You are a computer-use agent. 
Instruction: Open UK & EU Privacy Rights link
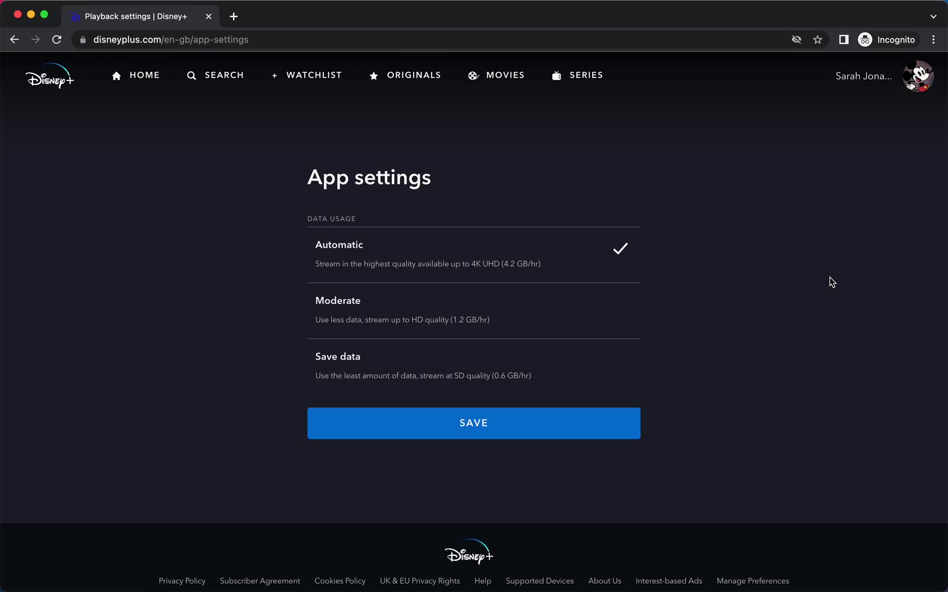click(420, 581)
